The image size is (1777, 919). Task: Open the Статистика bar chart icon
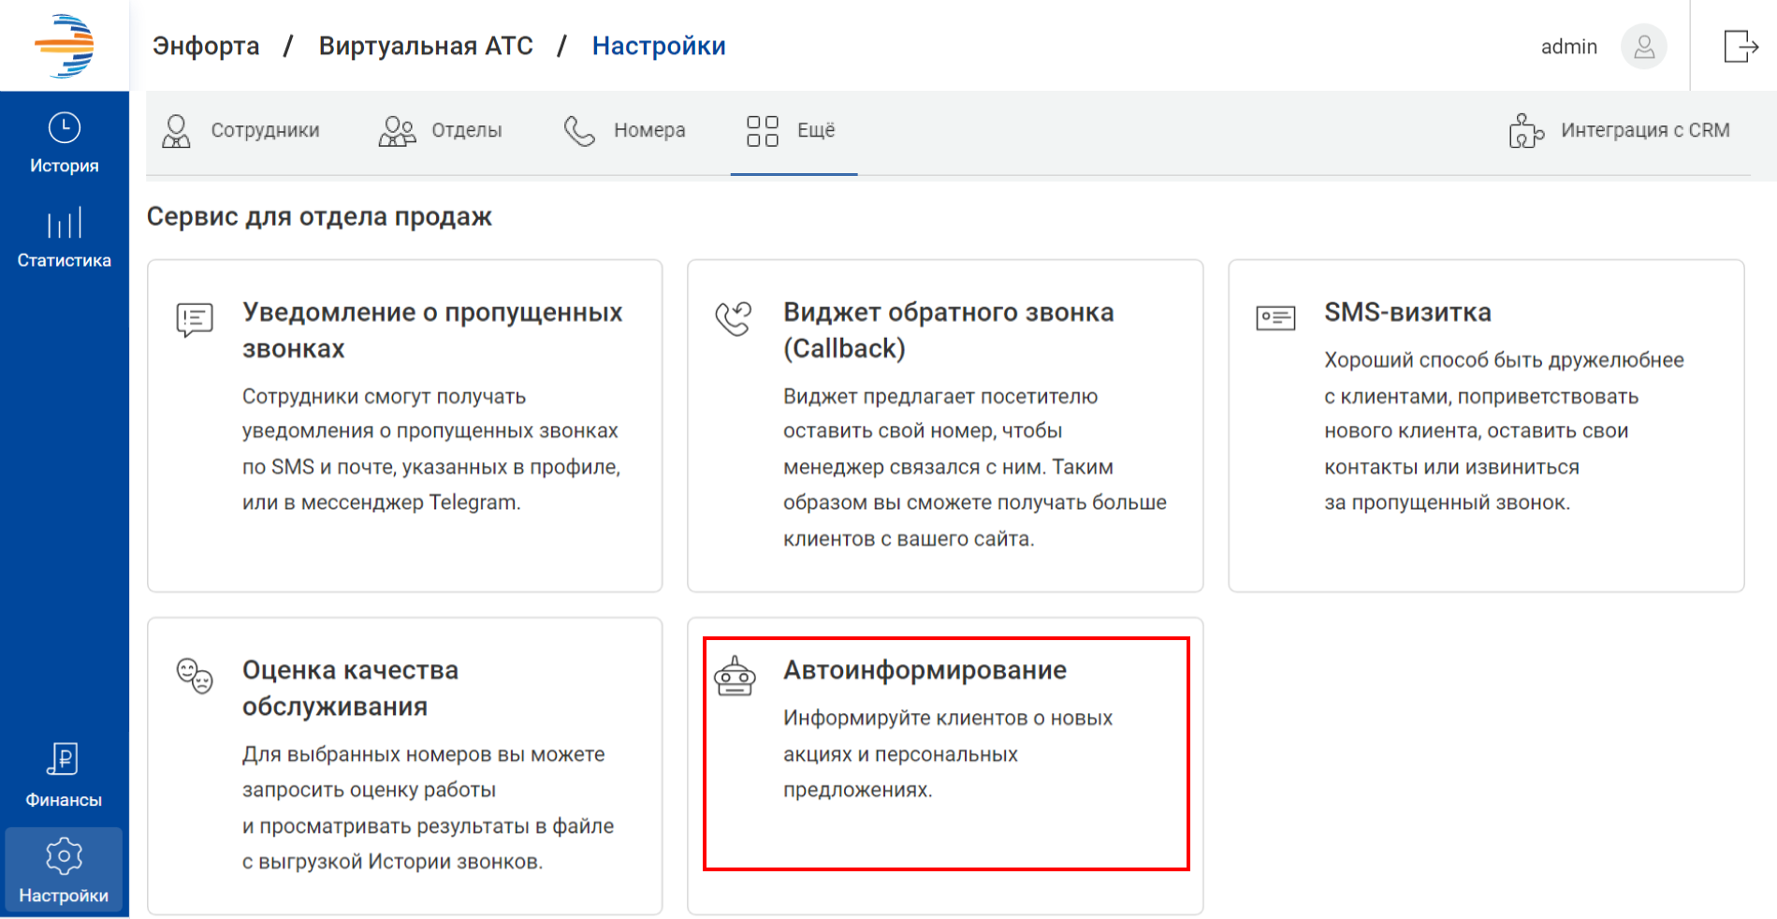coord(65,223)
